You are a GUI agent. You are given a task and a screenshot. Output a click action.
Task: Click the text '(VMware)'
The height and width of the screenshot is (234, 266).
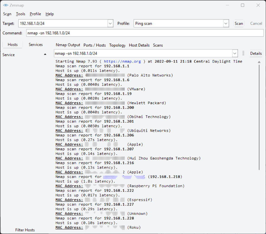[136, 89]
